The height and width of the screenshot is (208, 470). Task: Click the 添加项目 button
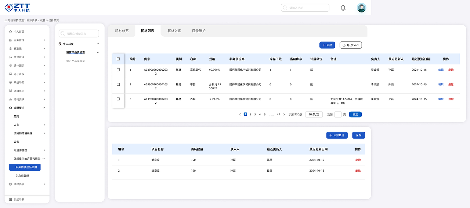pos(337,135)
